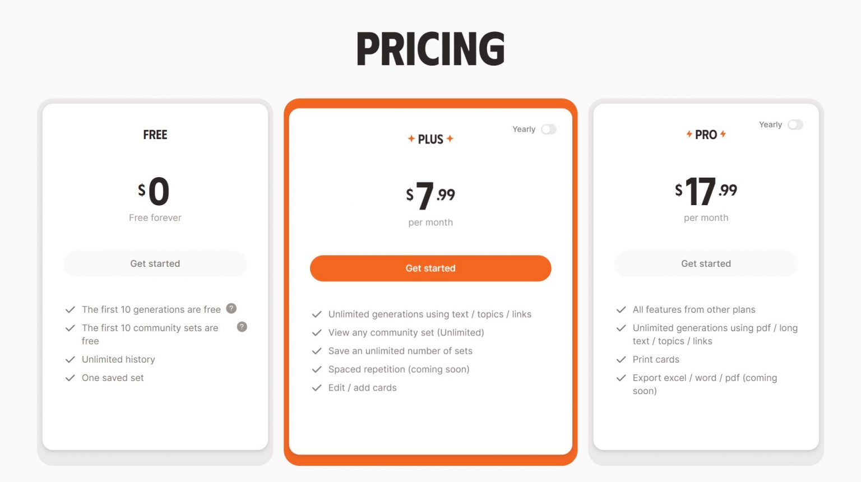Click the lightning icon right of PRO
Screen dimensions: 861x482
[x=723, y=134]
